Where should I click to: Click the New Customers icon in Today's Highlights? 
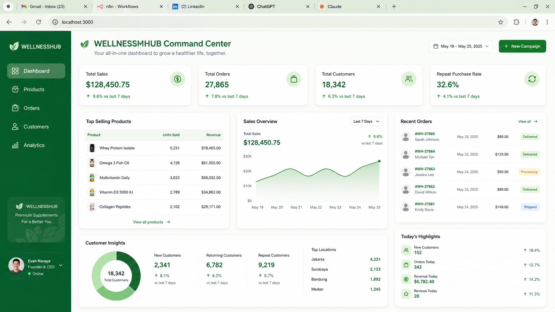pos(406,250)
